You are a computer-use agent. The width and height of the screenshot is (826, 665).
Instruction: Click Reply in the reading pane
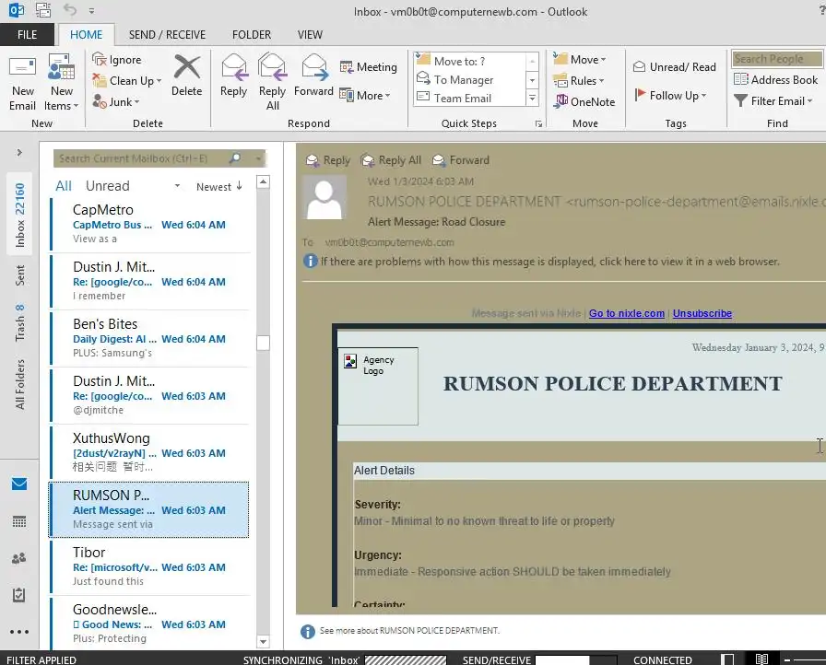pyautogui.click(x=328, y=160)
